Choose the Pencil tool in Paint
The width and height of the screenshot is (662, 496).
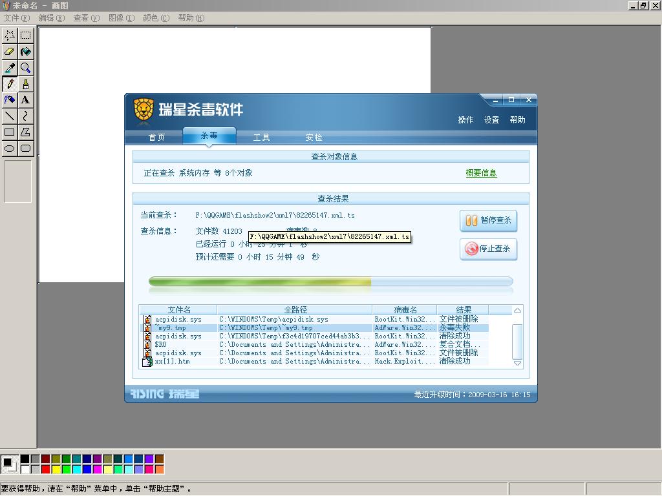pos(10,84)
